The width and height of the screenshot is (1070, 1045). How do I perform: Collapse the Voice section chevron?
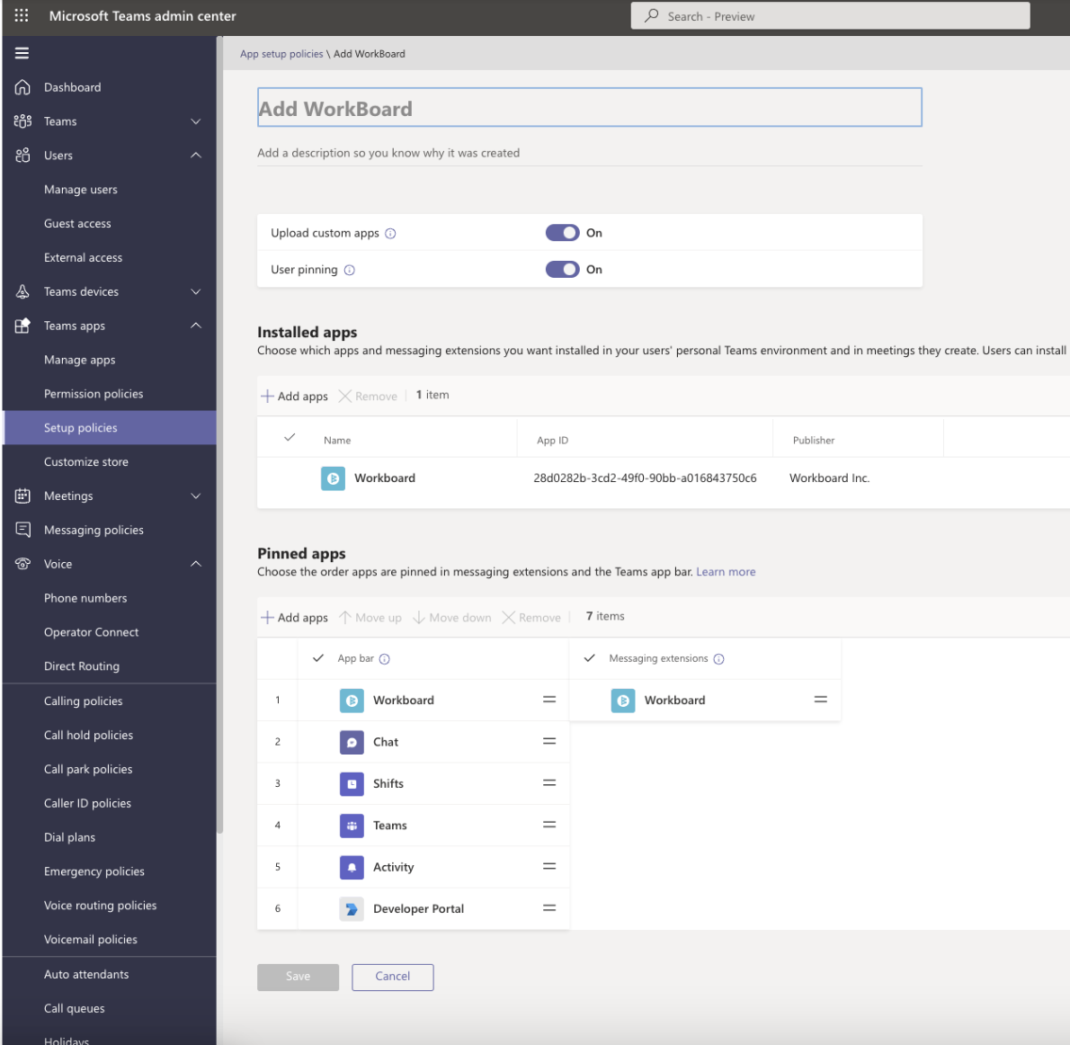click(196, 564)
